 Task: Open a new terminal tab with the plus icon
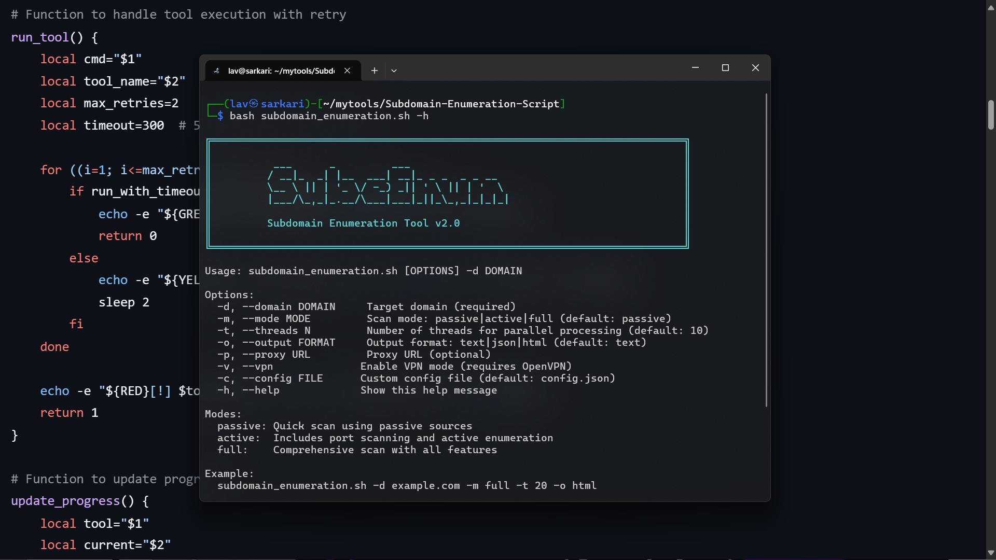375,71
